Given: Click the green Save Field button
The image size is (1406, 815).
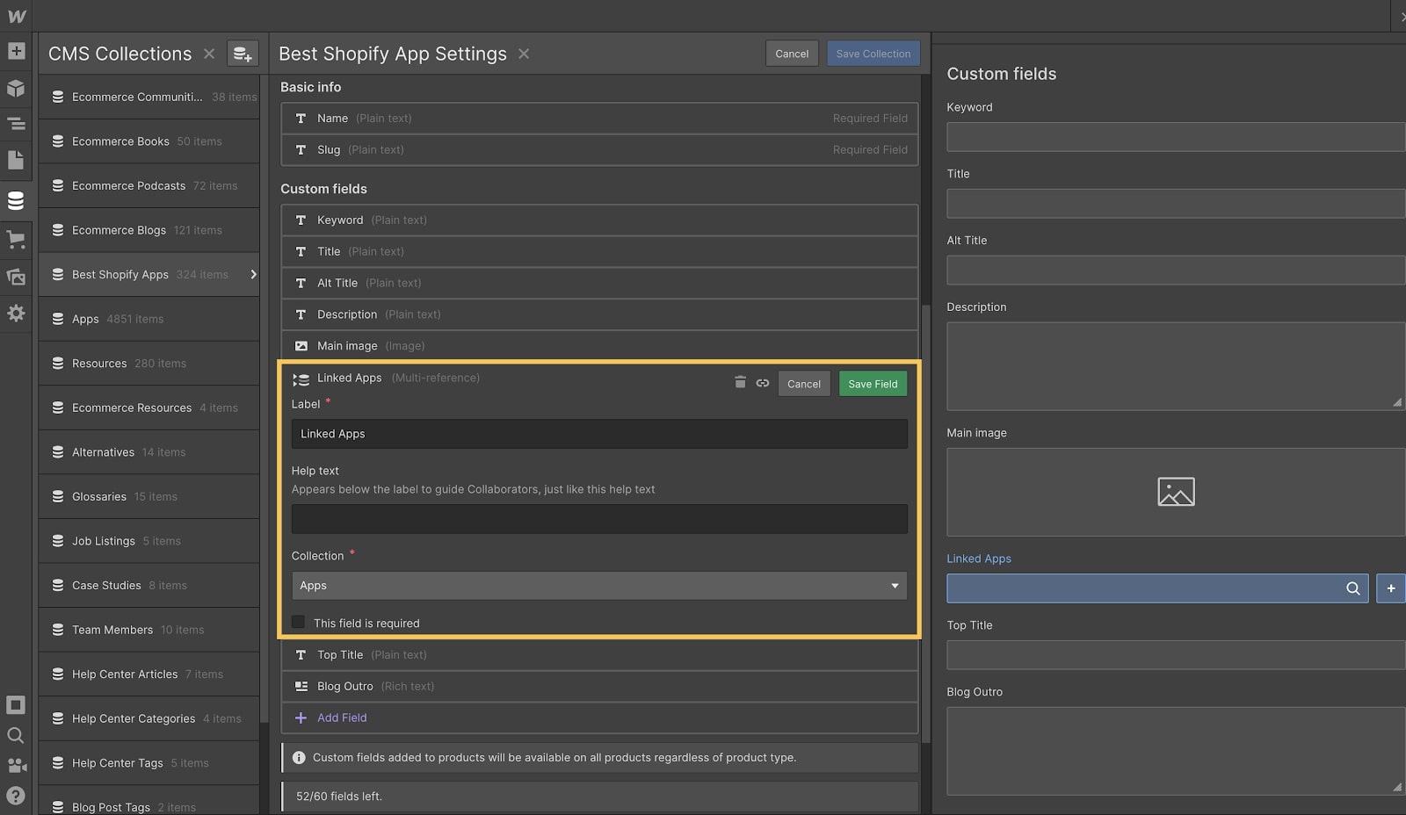Looking at the screenshot, I should 873,384.
